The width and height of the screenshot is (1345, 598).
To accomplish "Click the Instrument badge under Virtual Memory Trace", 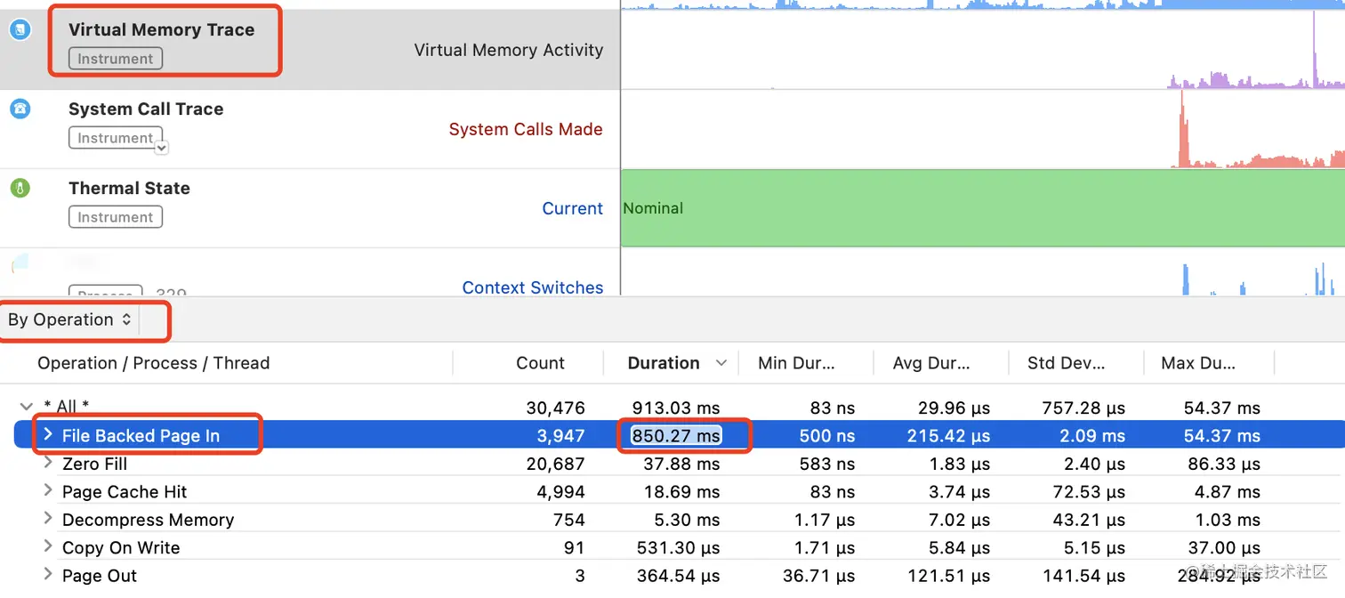I will click(x=115, y=59).
